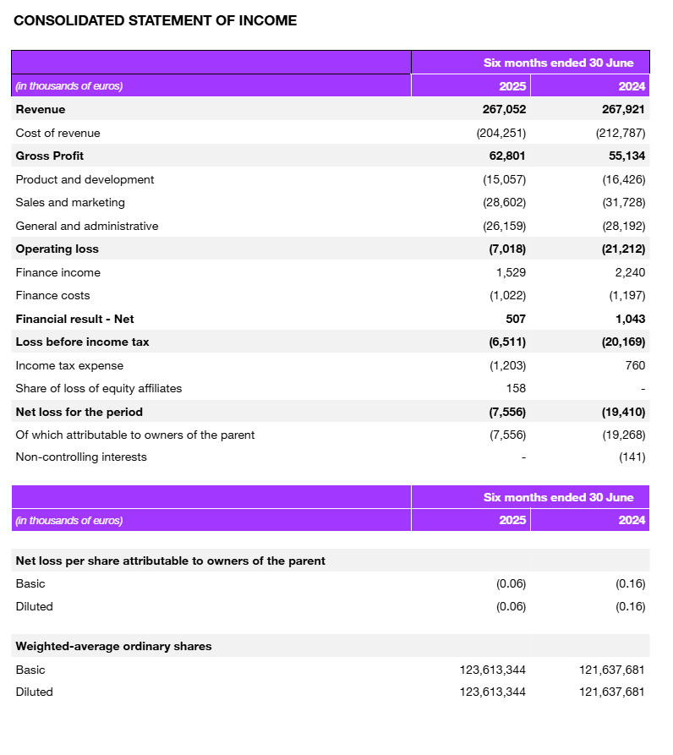The height and width of the screenshot is (755, 673).
Task: Click the Consolidated Statement of Income title
Action: [x=156, y=20]
